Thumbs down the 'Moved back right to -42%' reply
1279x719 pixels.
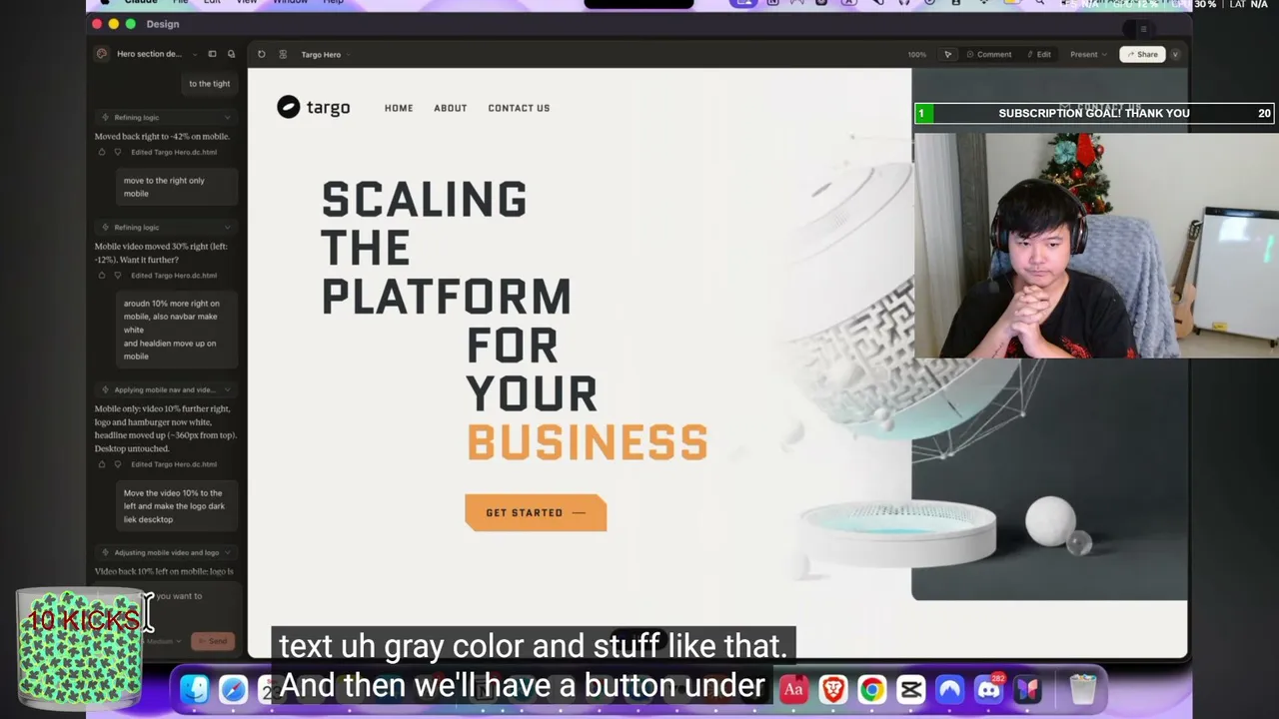[x=118, y=152]
